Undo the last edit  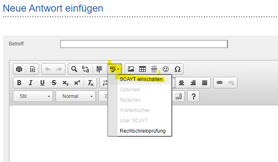[x=48, y=69]
